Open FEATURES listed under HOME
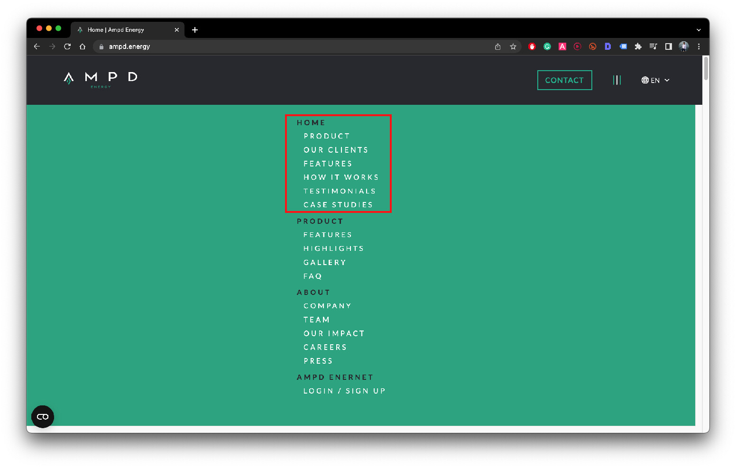736x468 pixels. click(328, 164)
